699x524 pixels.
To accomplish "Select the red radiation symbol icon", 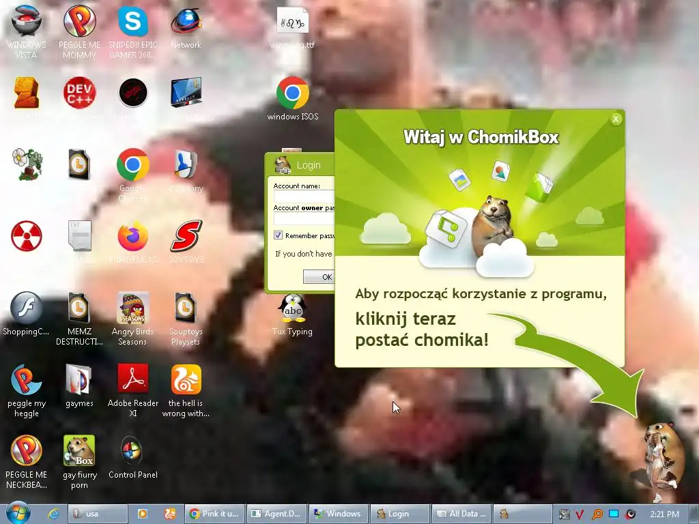I will click(x=27, y=235).
